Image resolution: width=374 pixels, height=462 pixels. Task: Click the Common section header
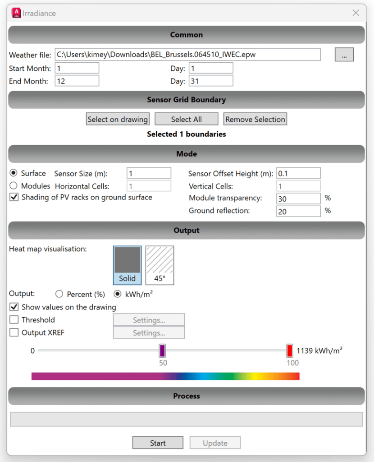pyautogui.click(x=186, y=35)
